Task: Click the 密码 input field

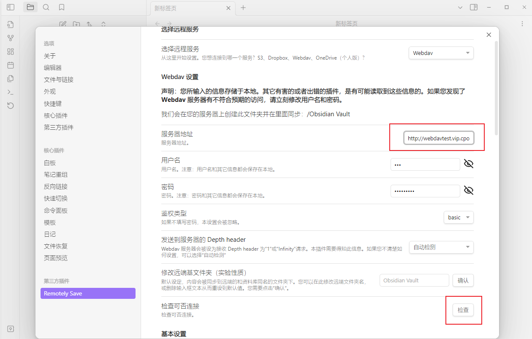Action: 425,191
